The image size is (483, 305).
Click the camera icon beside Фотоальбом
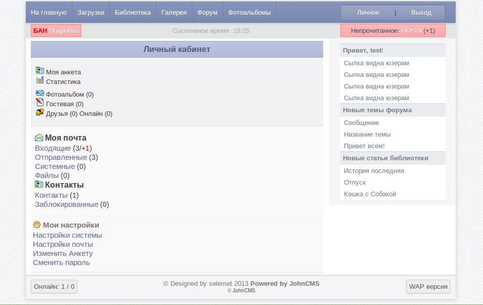[x=40, y=93]
